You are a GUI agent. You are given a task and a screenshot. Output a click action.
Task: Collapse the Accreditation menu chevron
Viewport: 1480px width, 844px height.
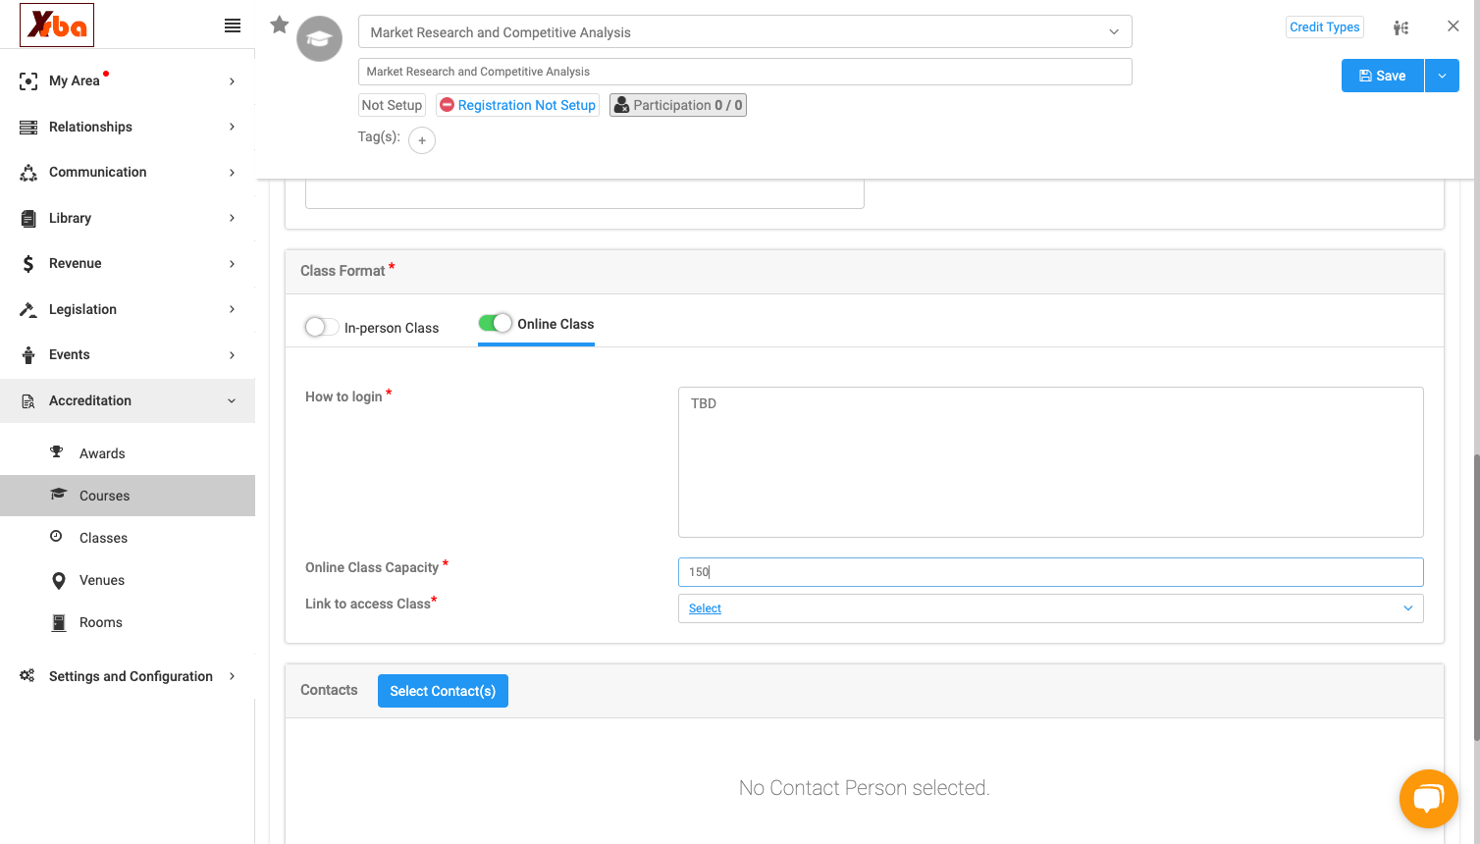point(232,400)
